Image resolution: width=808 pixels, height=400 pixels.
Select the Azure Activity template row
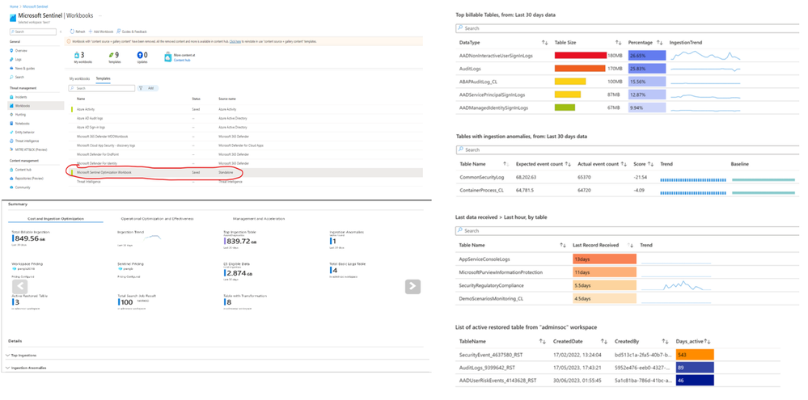click(x=246, y=109)
